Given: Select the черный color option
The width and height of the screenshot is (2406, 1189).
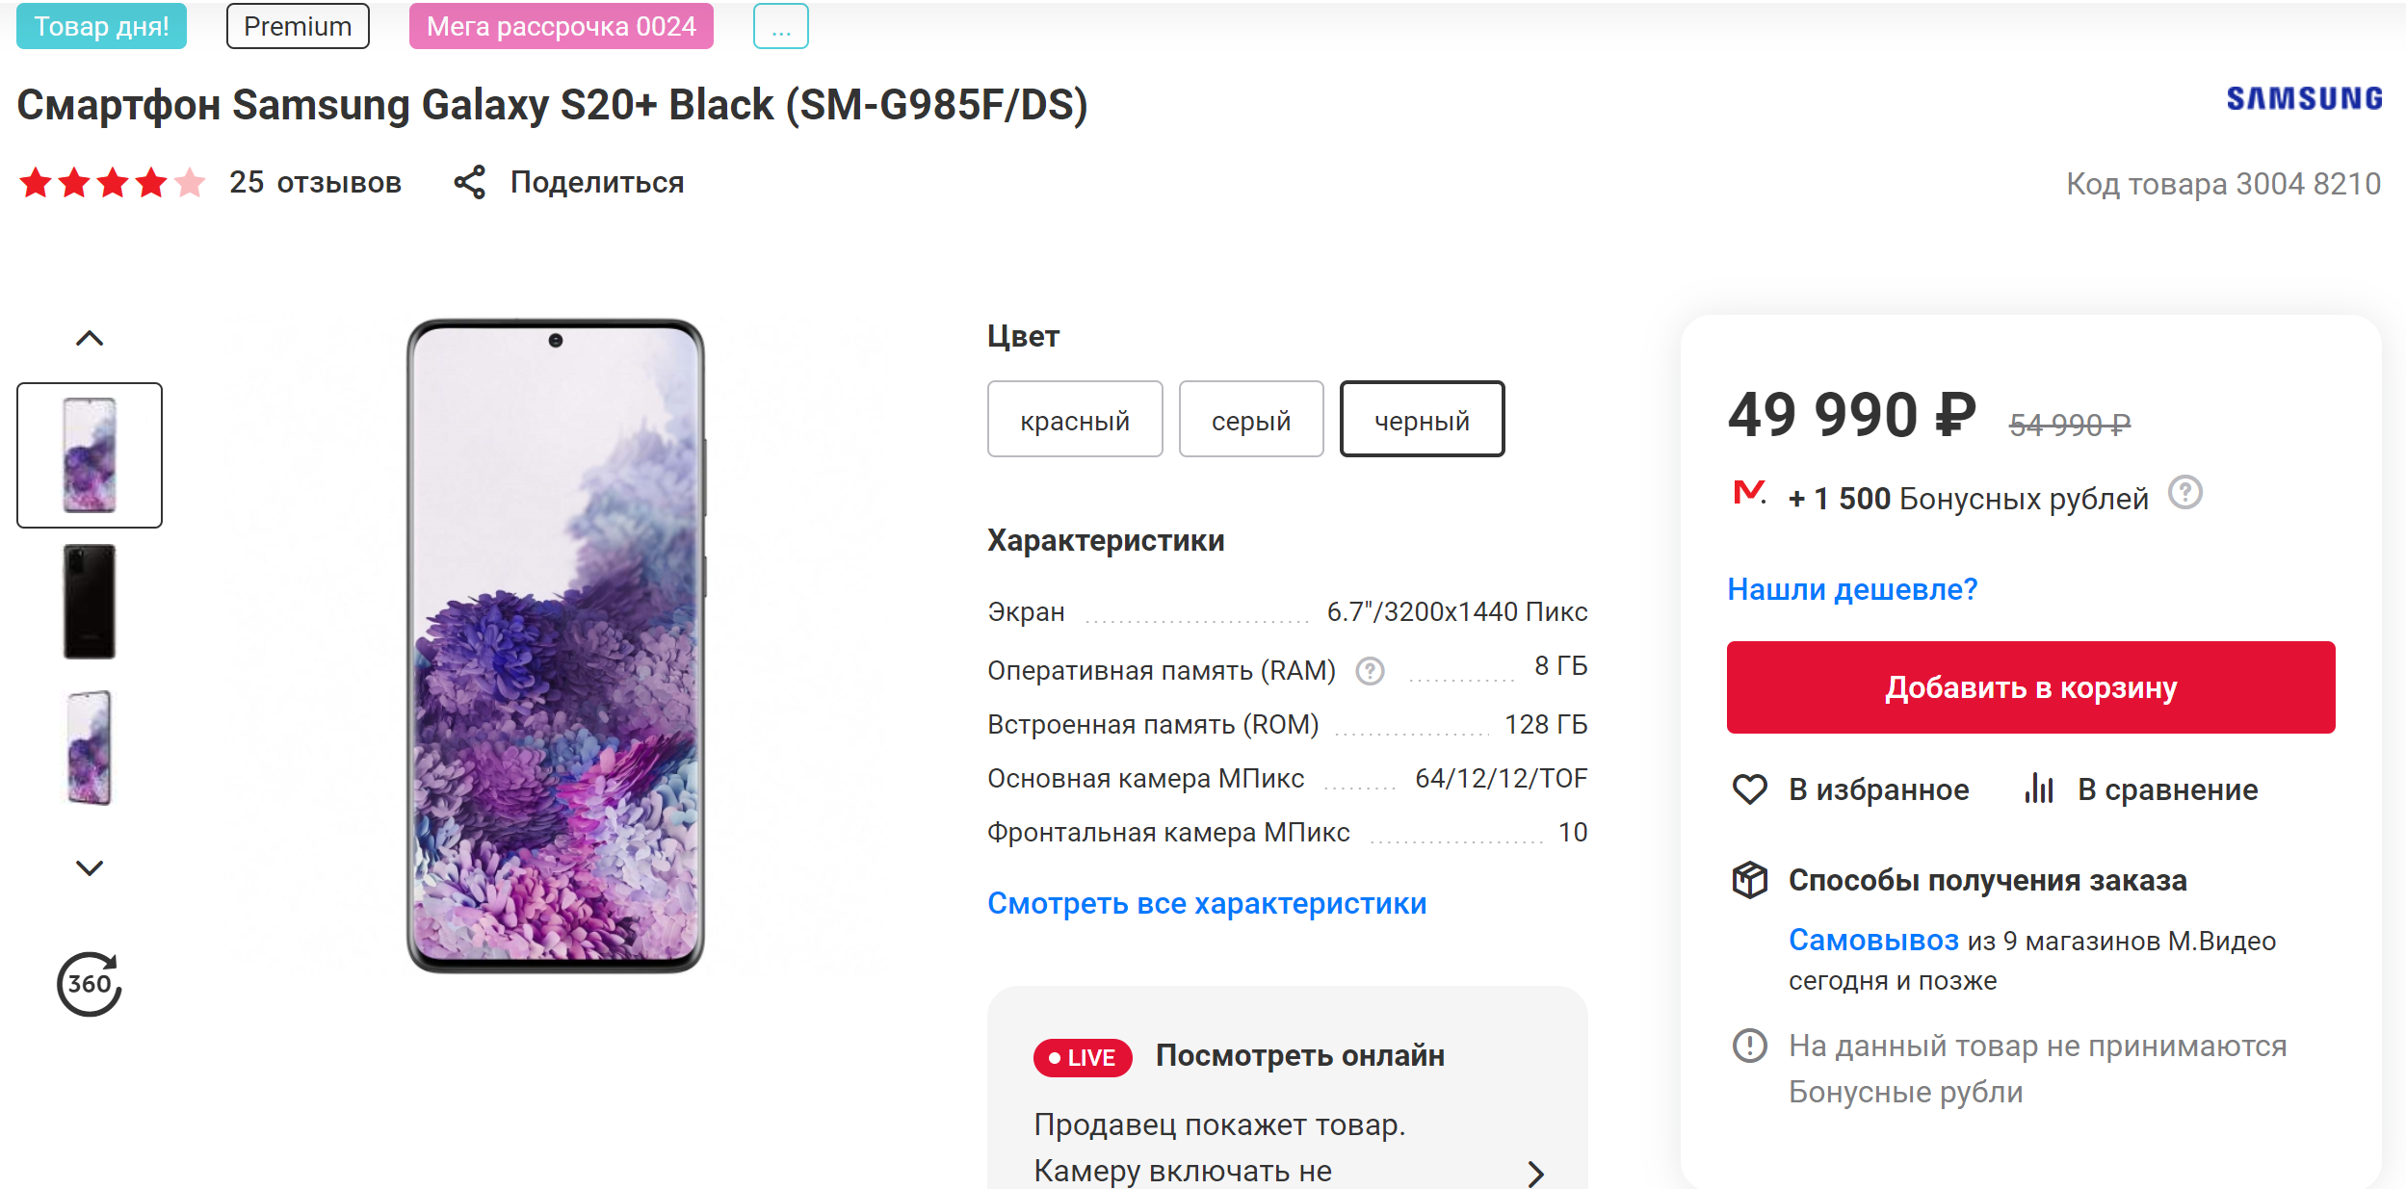Looking at the screenshot, I should [x=1422, y=420].
